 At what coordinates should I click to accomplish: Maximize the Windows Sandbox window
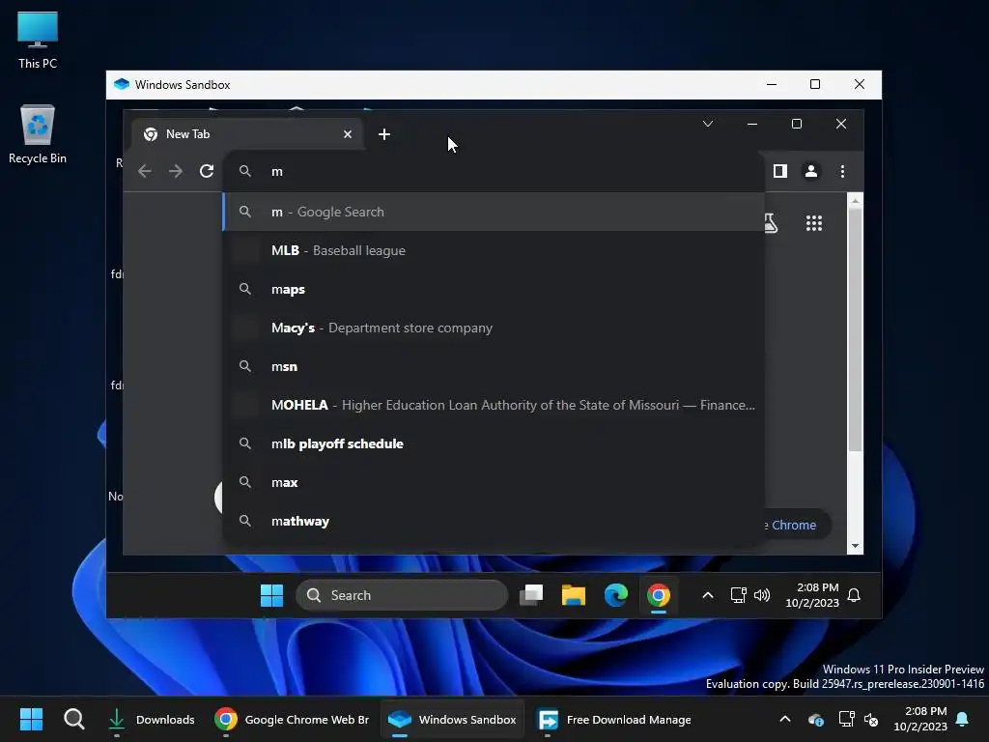coord(815,85)
